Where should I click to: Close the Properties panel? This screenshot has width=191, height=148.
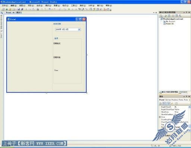pos(189,96)
